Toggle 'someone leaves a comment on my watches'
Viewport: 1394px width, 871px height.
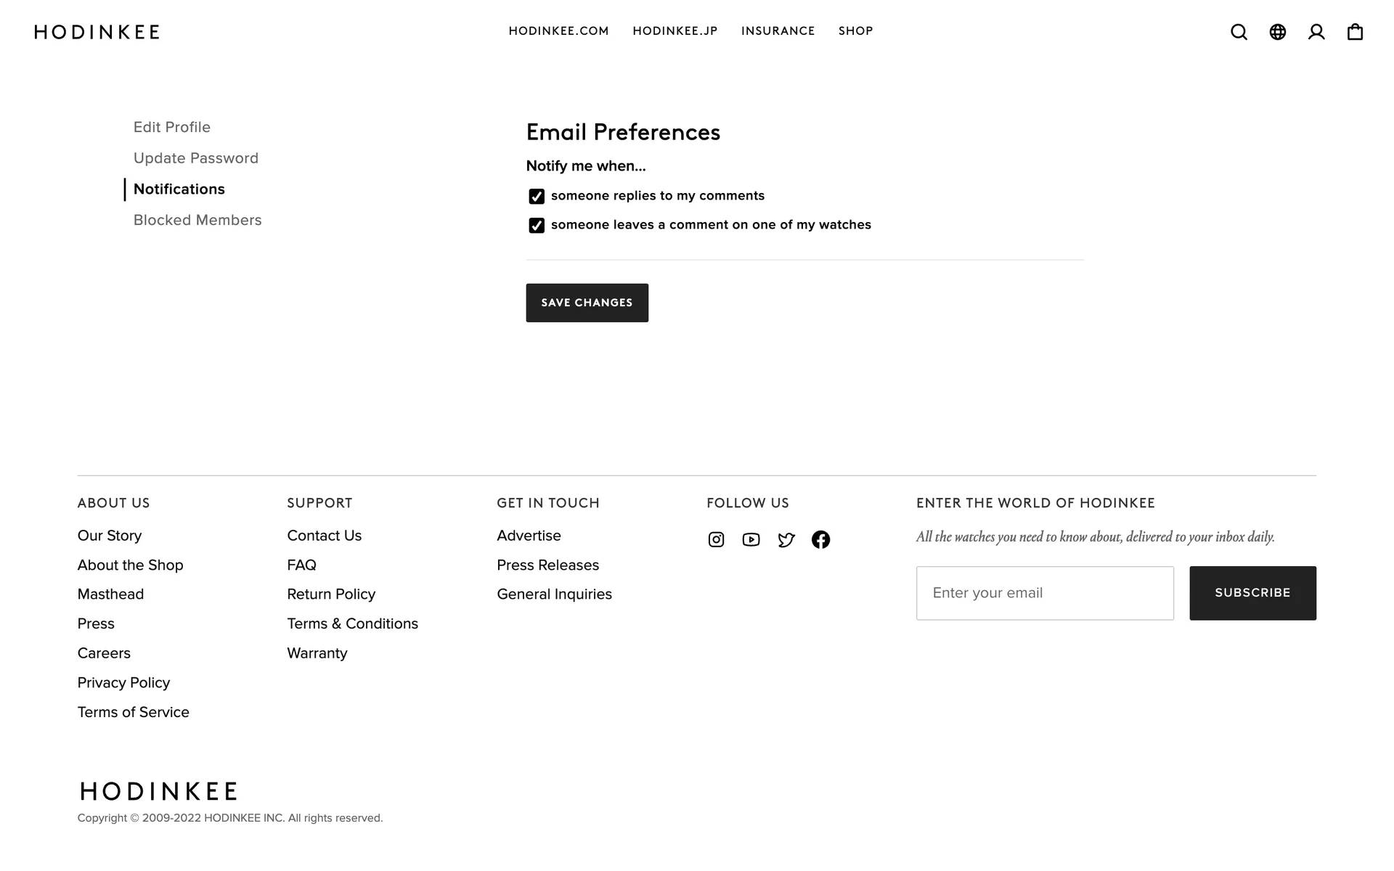(537, 226)
